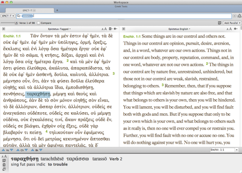Click the trash-like icon in Instant Details sidebar
242x173 pixels.
4,165
